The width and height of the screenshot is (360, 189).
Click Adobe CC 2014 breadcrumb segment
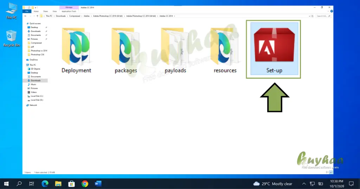(x=166, y=16)
